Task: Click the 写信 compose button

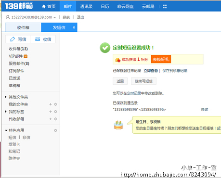Action: 18,39
